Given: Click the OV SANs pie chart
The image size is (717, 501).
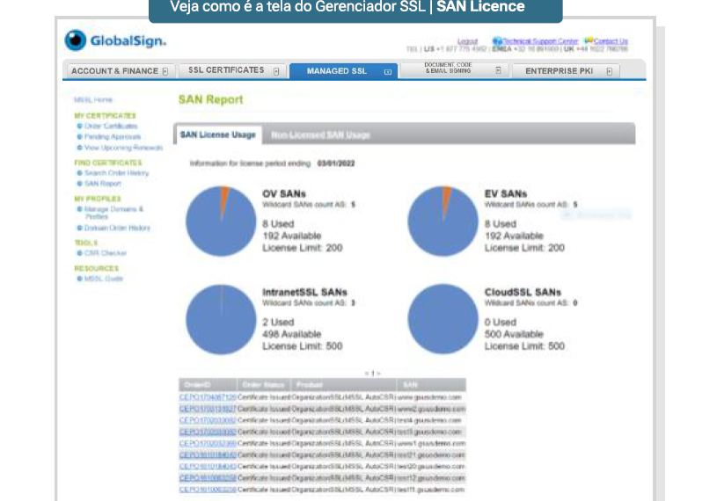Looking at the screenshot, I should point(221,221).
